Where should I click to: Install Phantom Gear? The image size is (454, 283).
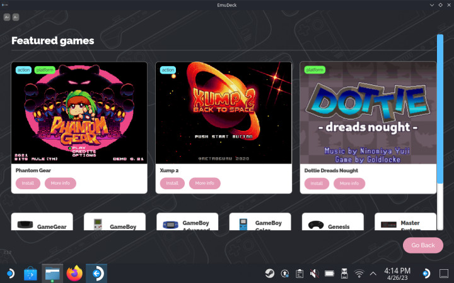click(x=28, y=183)
